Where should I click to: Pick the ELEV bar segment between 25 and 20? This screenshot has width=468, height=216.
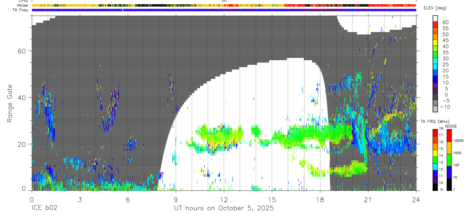[435, 66]
